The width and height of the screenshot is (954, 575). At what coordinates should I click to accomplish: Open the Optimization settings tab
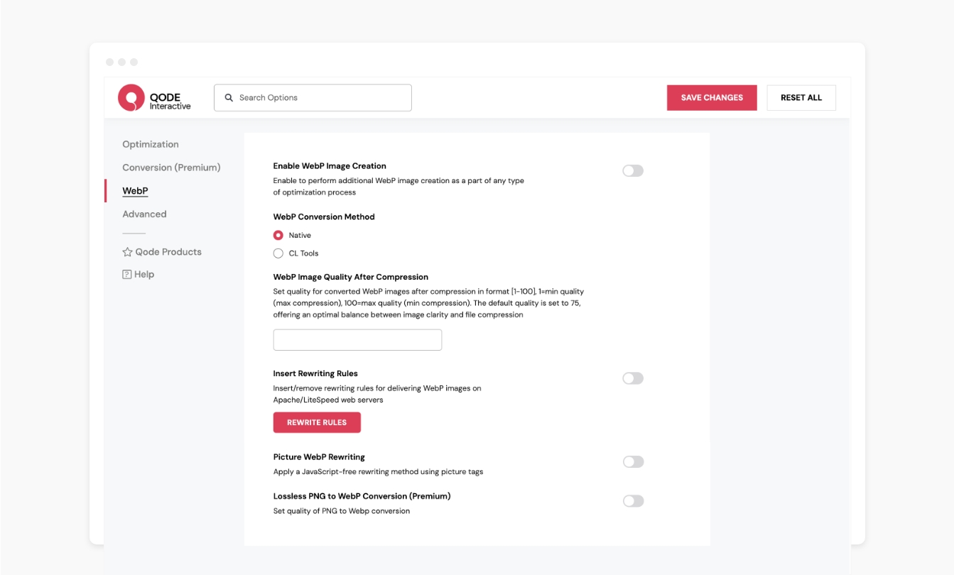click(x=151, y=144)
